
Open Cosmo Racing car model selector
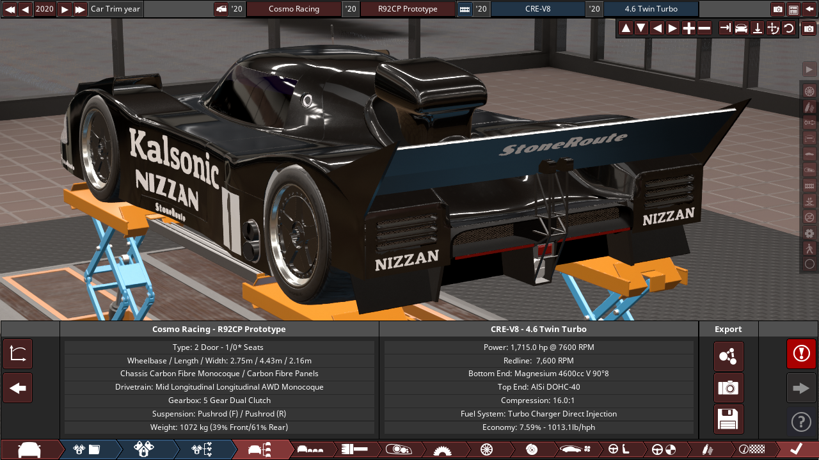point(294,9)
